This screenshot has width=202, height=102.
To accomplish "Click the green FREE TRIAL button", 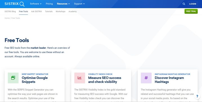I will 191,11.
